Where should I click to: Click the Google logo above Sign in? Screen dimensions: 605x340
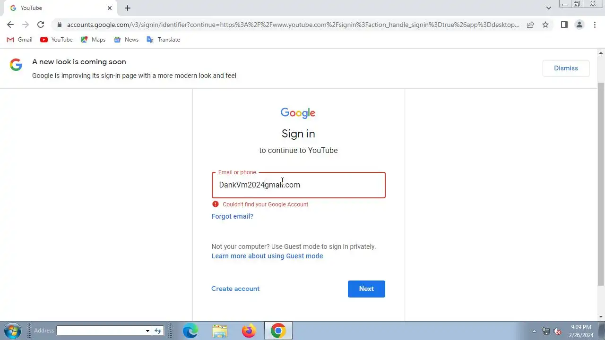tap(298, 113)
